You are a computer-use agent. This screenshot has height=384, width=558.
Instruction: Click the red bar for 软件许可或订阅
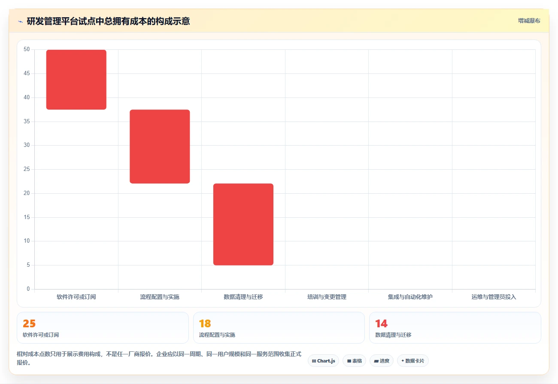pyautogui.click(x=76, y=80)
